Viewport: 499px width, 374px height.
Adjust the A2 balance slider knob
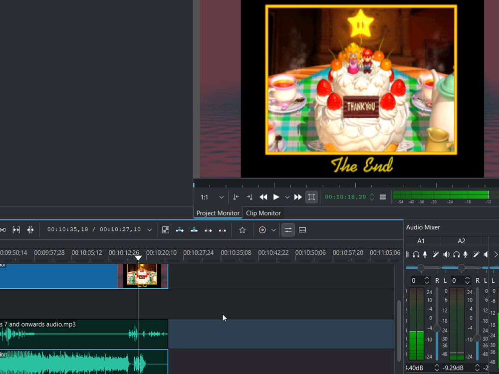pyautogui.click(x=461, y=268)
